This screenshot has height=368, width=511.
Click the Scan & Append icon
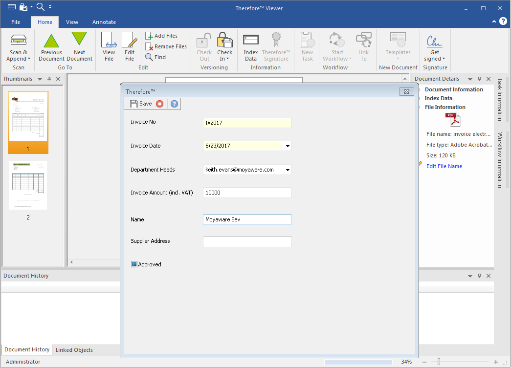19,40
